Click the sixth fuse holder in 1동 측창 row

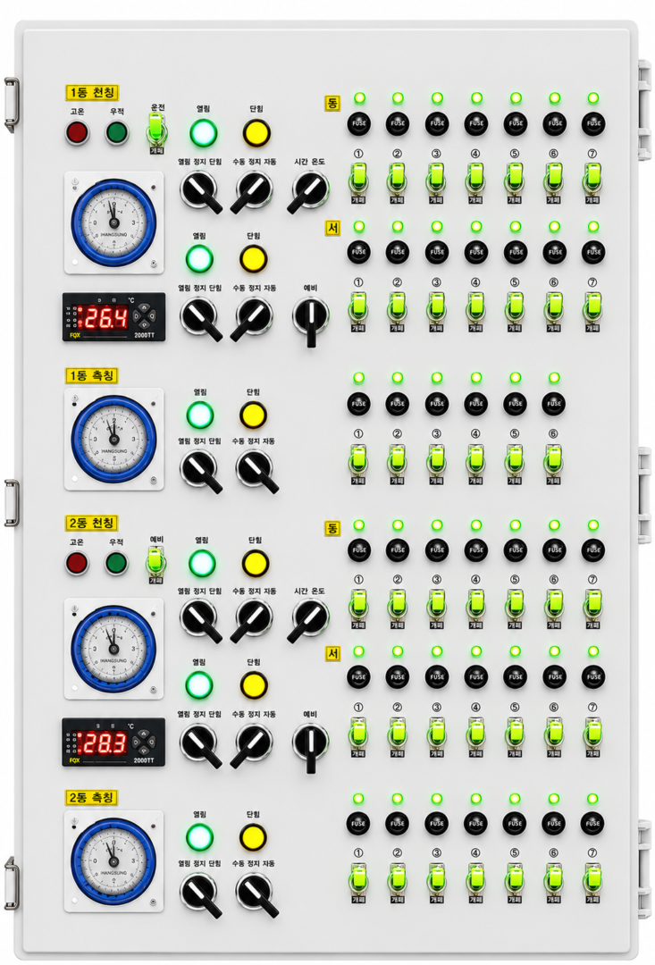click(554, 404)
